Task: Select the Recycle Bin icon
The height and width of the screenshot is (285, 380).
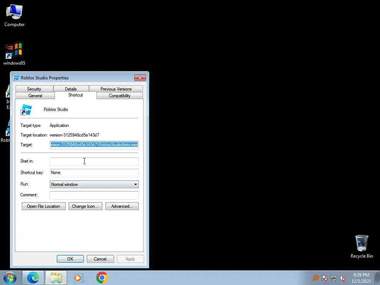Action: [361, 246]
